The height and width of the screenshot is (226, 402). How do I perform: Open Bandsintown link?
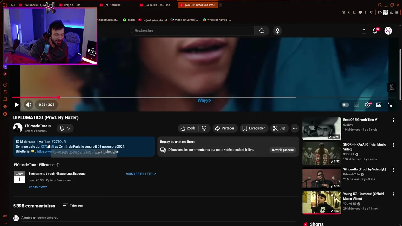[x=38, y=187]
